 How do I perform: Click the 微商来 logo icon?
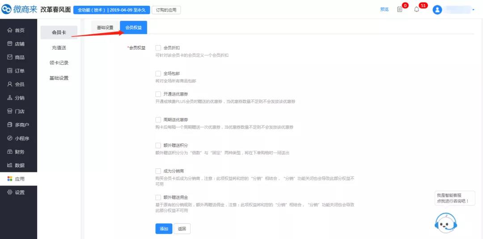pyautogui.click(x=7, y=9)
